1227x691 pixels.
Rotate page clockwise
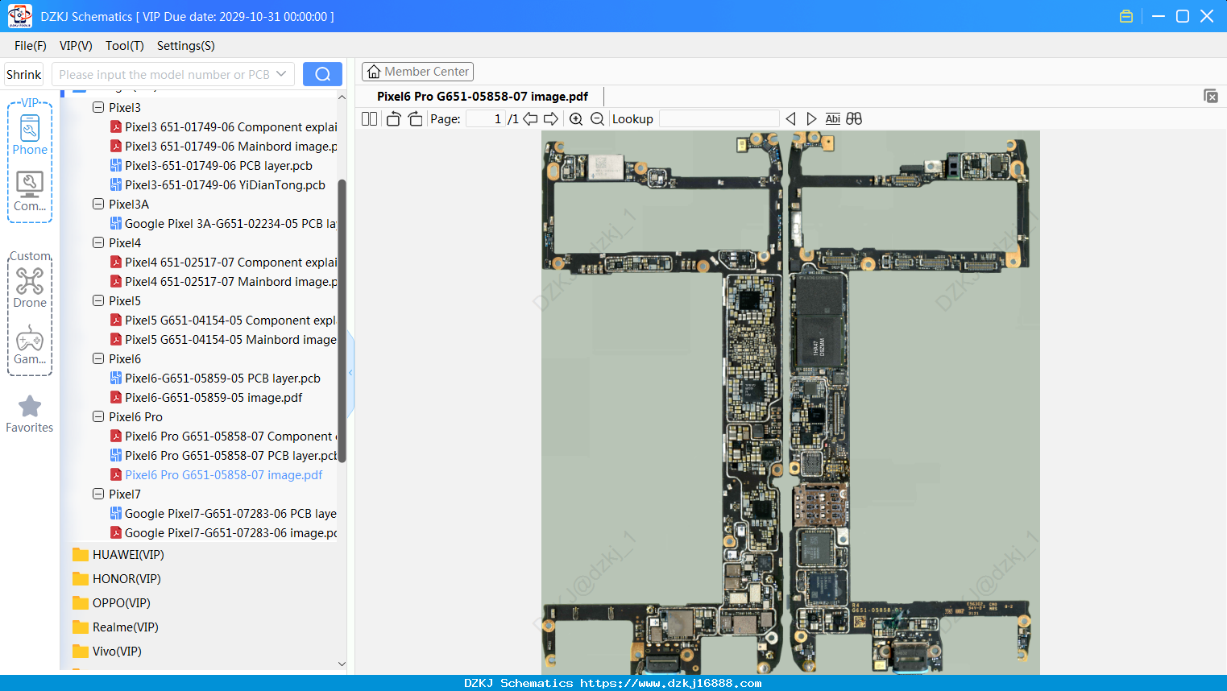click(x=415, y=119)
